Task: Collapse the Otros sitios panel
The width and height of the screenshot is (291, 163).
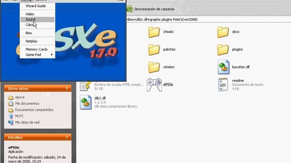Action: pos(67,89)
